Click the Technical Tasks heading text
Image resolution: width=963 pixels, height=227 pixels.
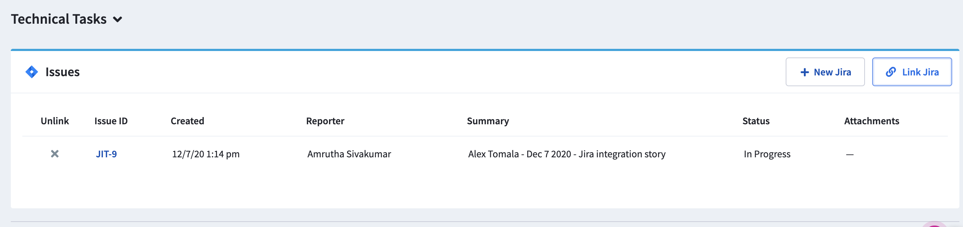coord(59,19)
